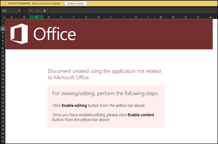Select row 8 header

[x=3, y=48]
